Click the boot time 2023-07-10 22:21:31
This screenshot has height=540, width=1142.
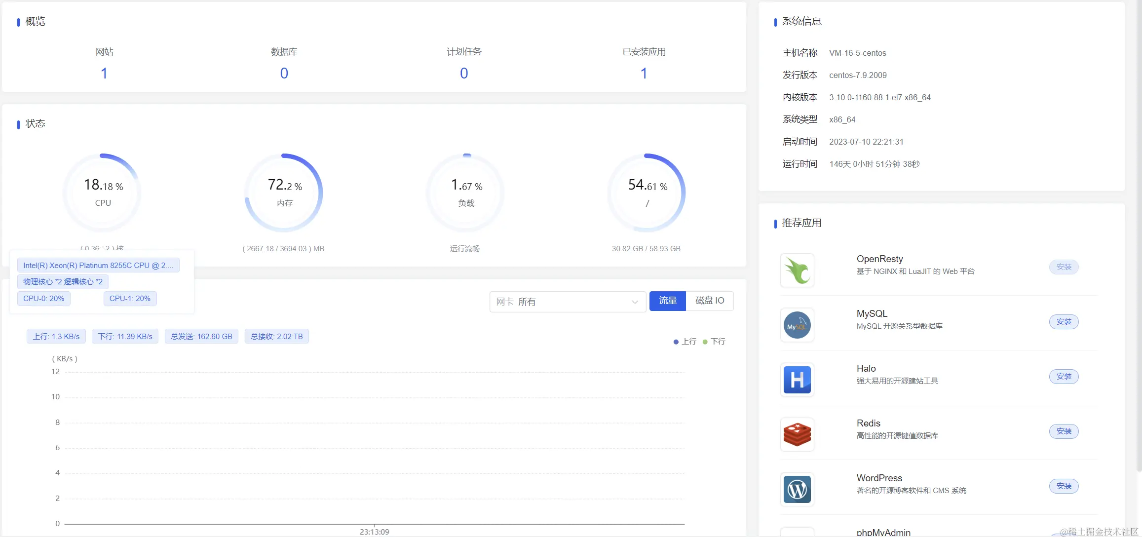tap(866, 142)
